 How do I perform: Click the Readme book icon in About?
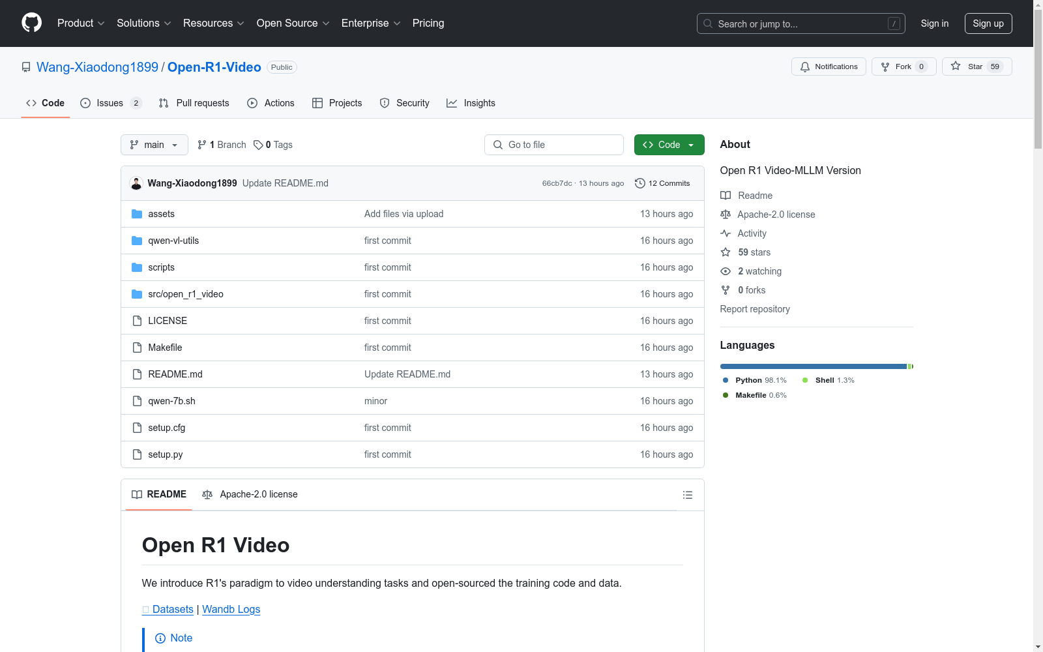(x=726, y=196)
